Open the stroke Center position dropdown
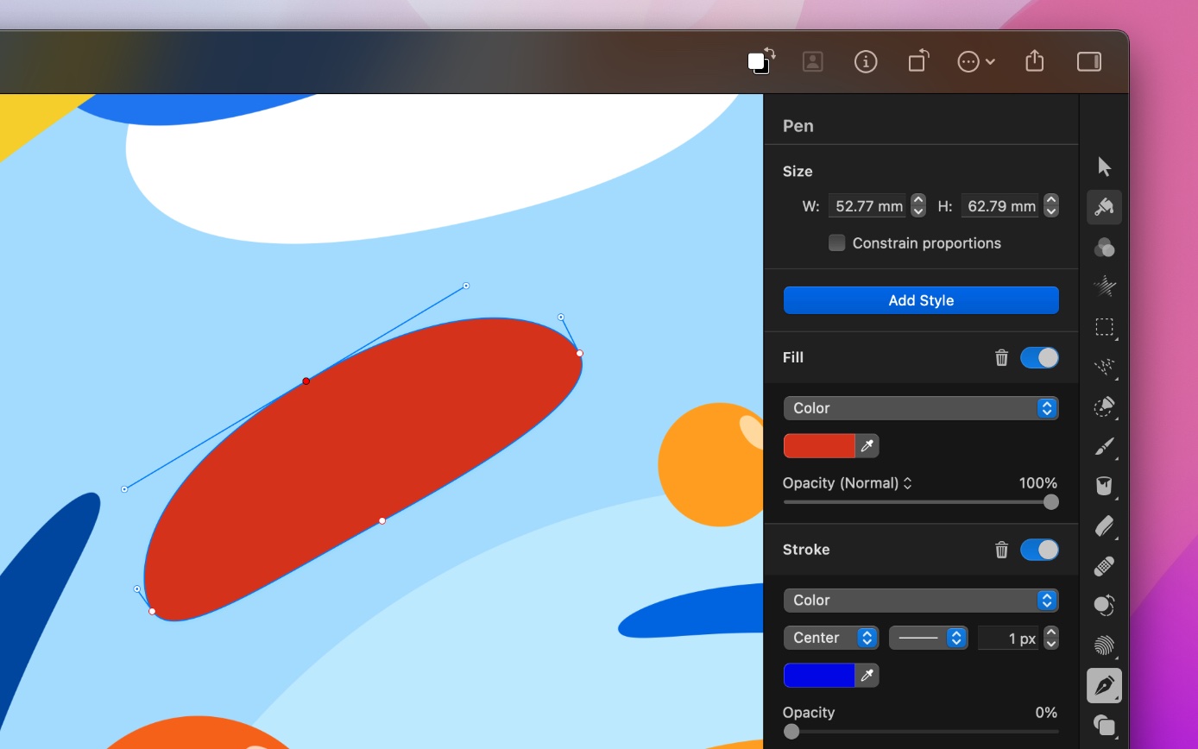 pos(830,638)
